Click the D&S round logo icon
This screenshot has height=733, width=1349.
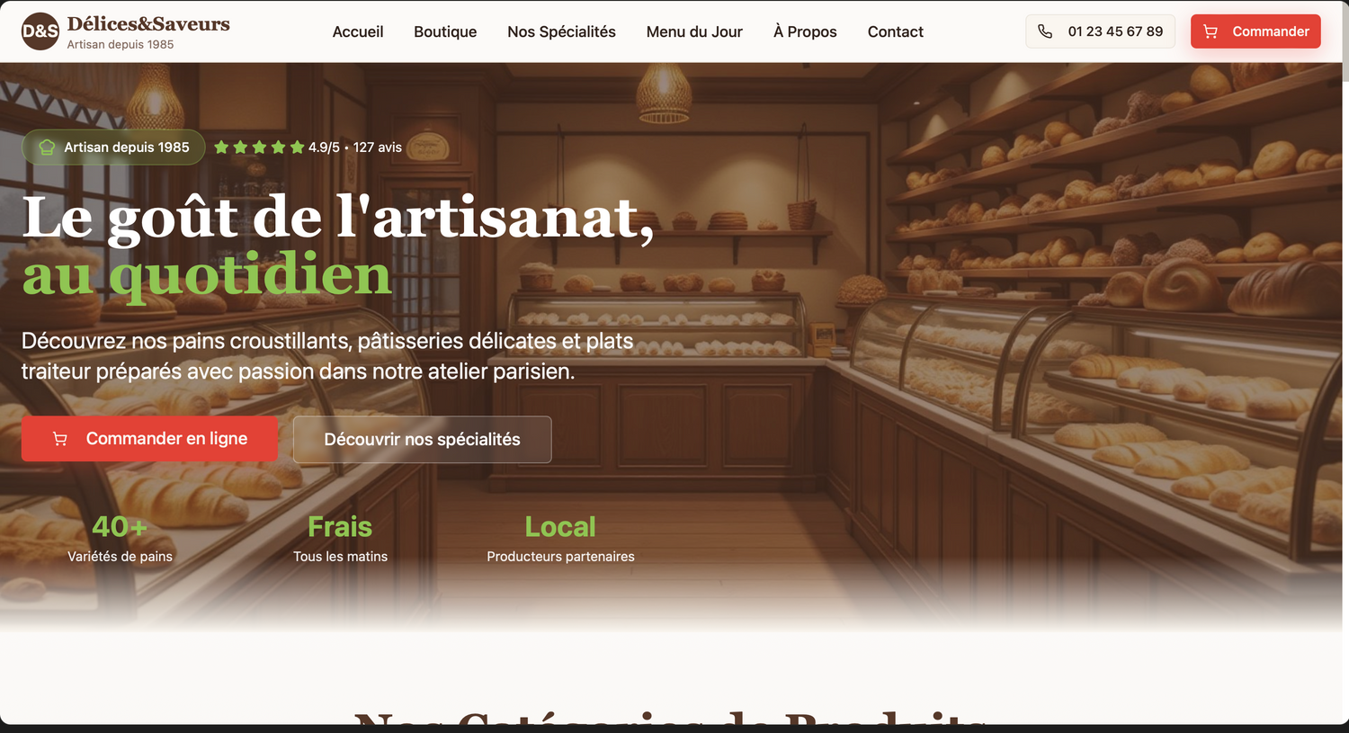point(40,31)
